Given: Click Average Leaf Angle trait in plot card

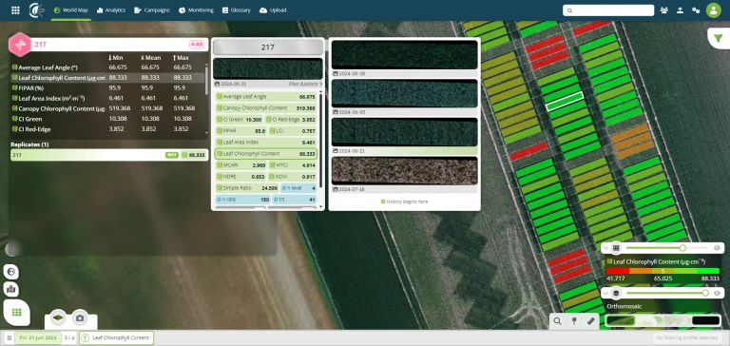Looking at the screenshot, I should click(266, 96).
